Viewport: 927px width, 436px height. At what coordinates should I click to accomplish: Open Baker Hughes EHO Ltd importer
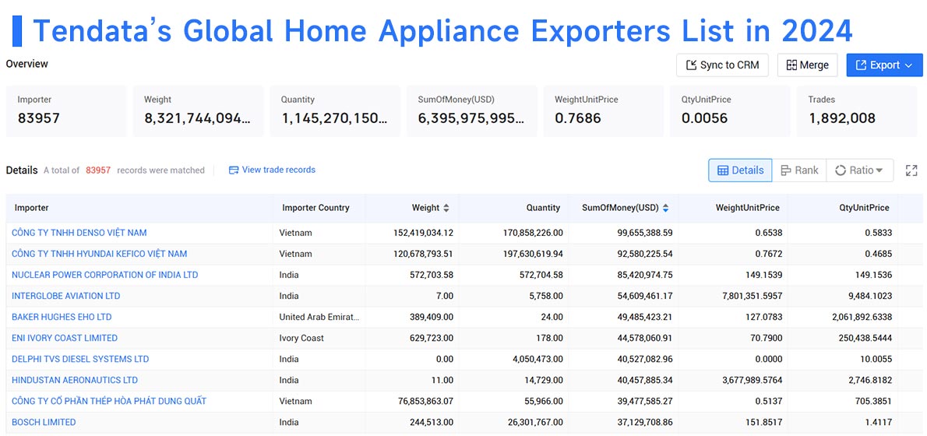click(62, 317)
